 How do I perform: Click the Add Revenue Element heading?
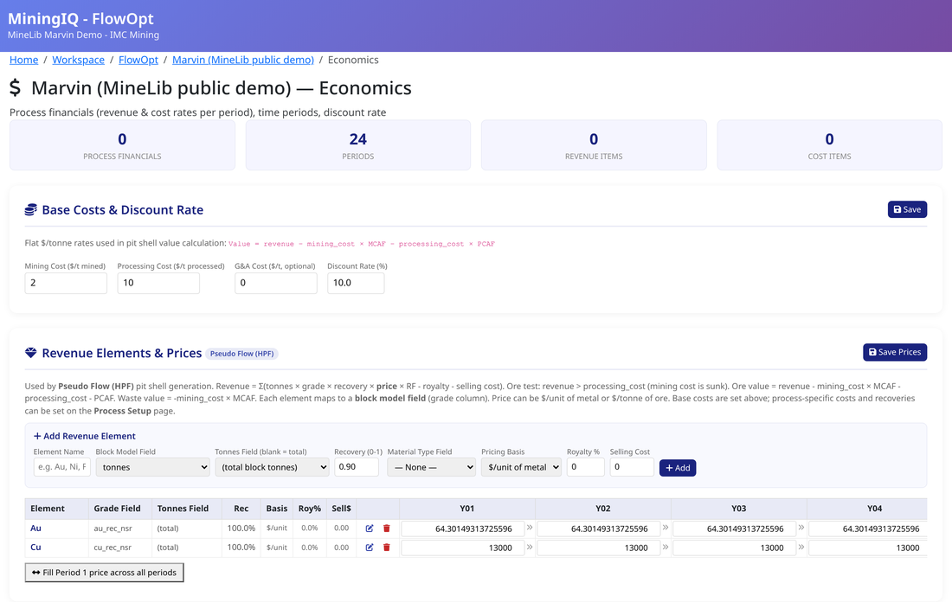coord(85,436)
